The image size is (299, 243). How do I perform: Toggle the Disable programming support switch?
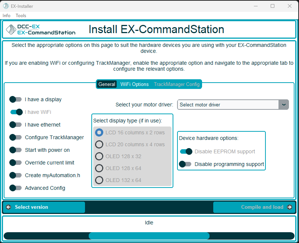(x=185, y=164)
